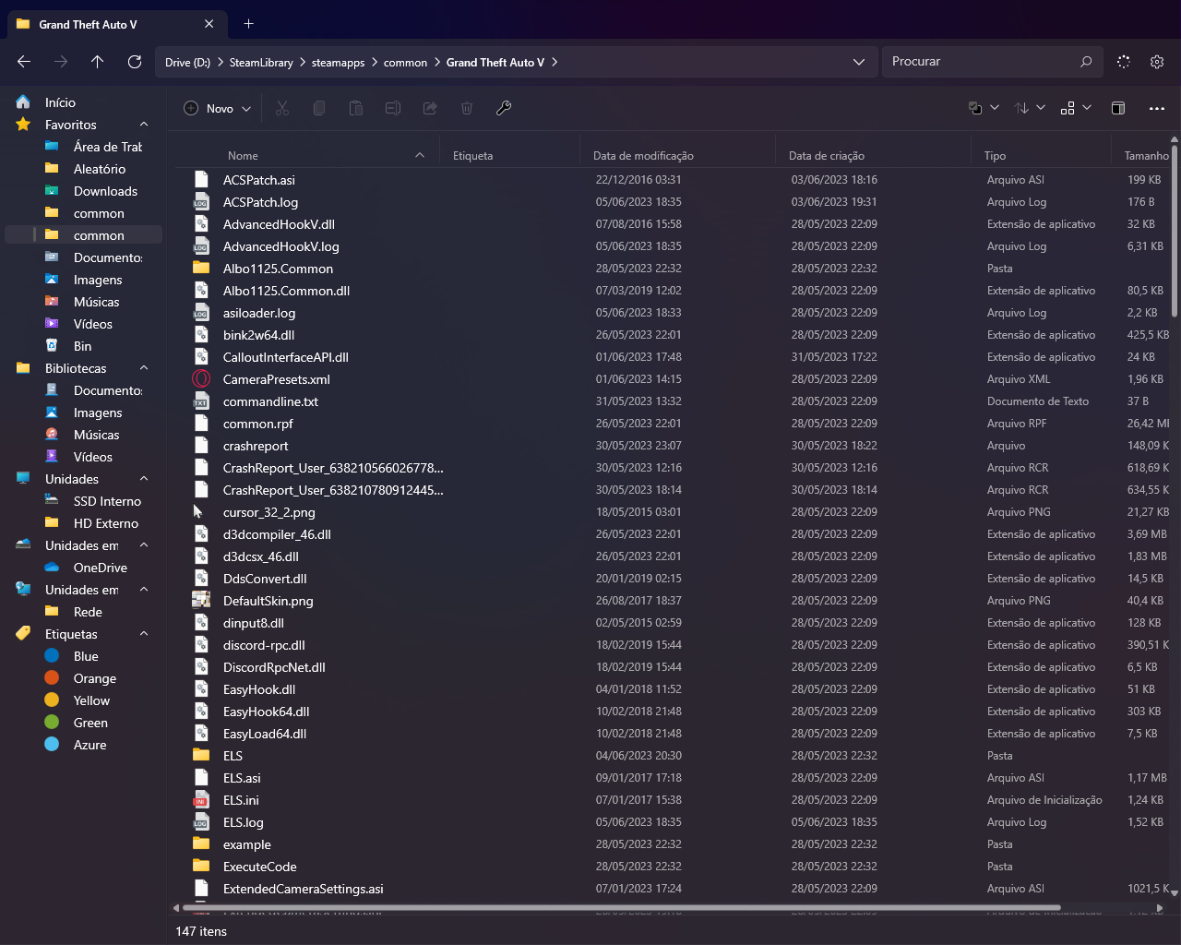The width and height of the screenshot is (1181, 945).
Task: Sort by the Etiqueta column header
Action: point(472,156)
